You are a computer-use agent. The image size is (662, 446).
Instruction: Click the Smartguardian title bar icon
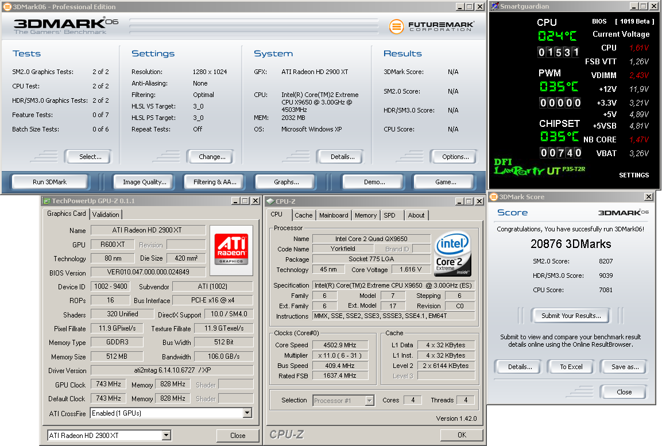[495, 6]
